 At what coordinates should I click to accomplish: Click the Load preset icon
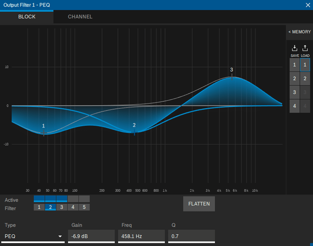point(305,48)
